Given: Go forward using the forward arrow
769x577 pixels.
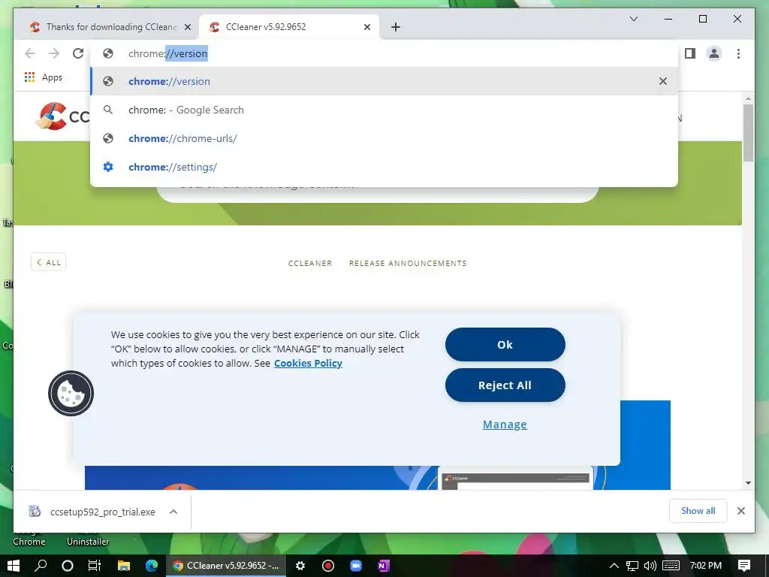Looking at the screenshot, I should point(54,53).
